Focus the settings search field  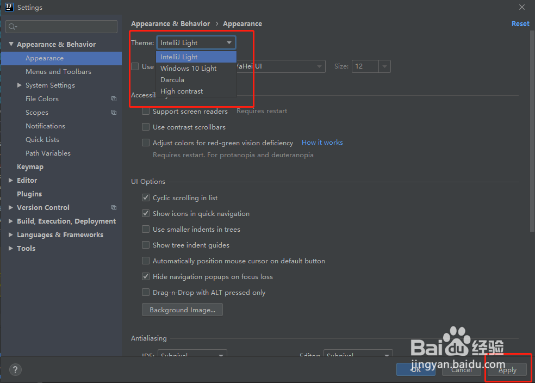(x=61, y=27)
